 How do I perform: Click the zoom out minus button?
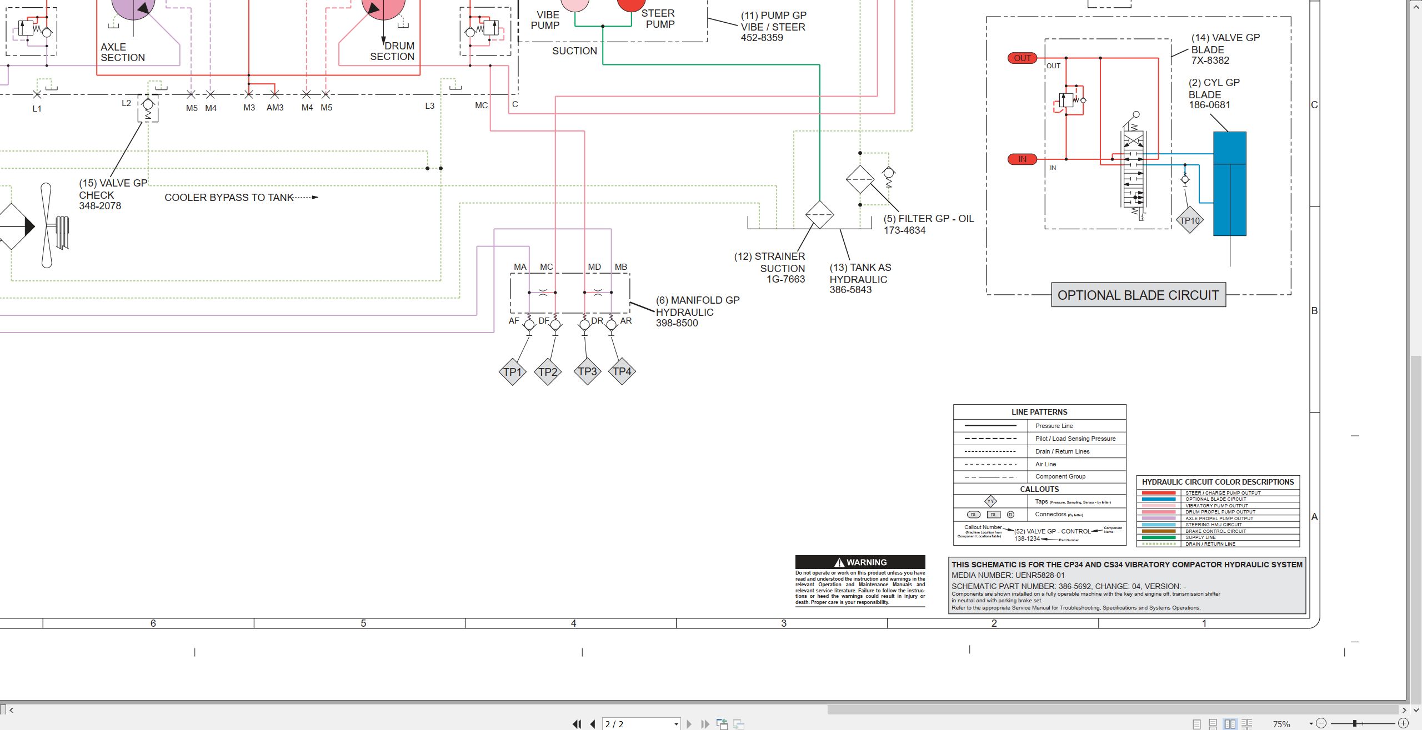[x=1321, y=723]
